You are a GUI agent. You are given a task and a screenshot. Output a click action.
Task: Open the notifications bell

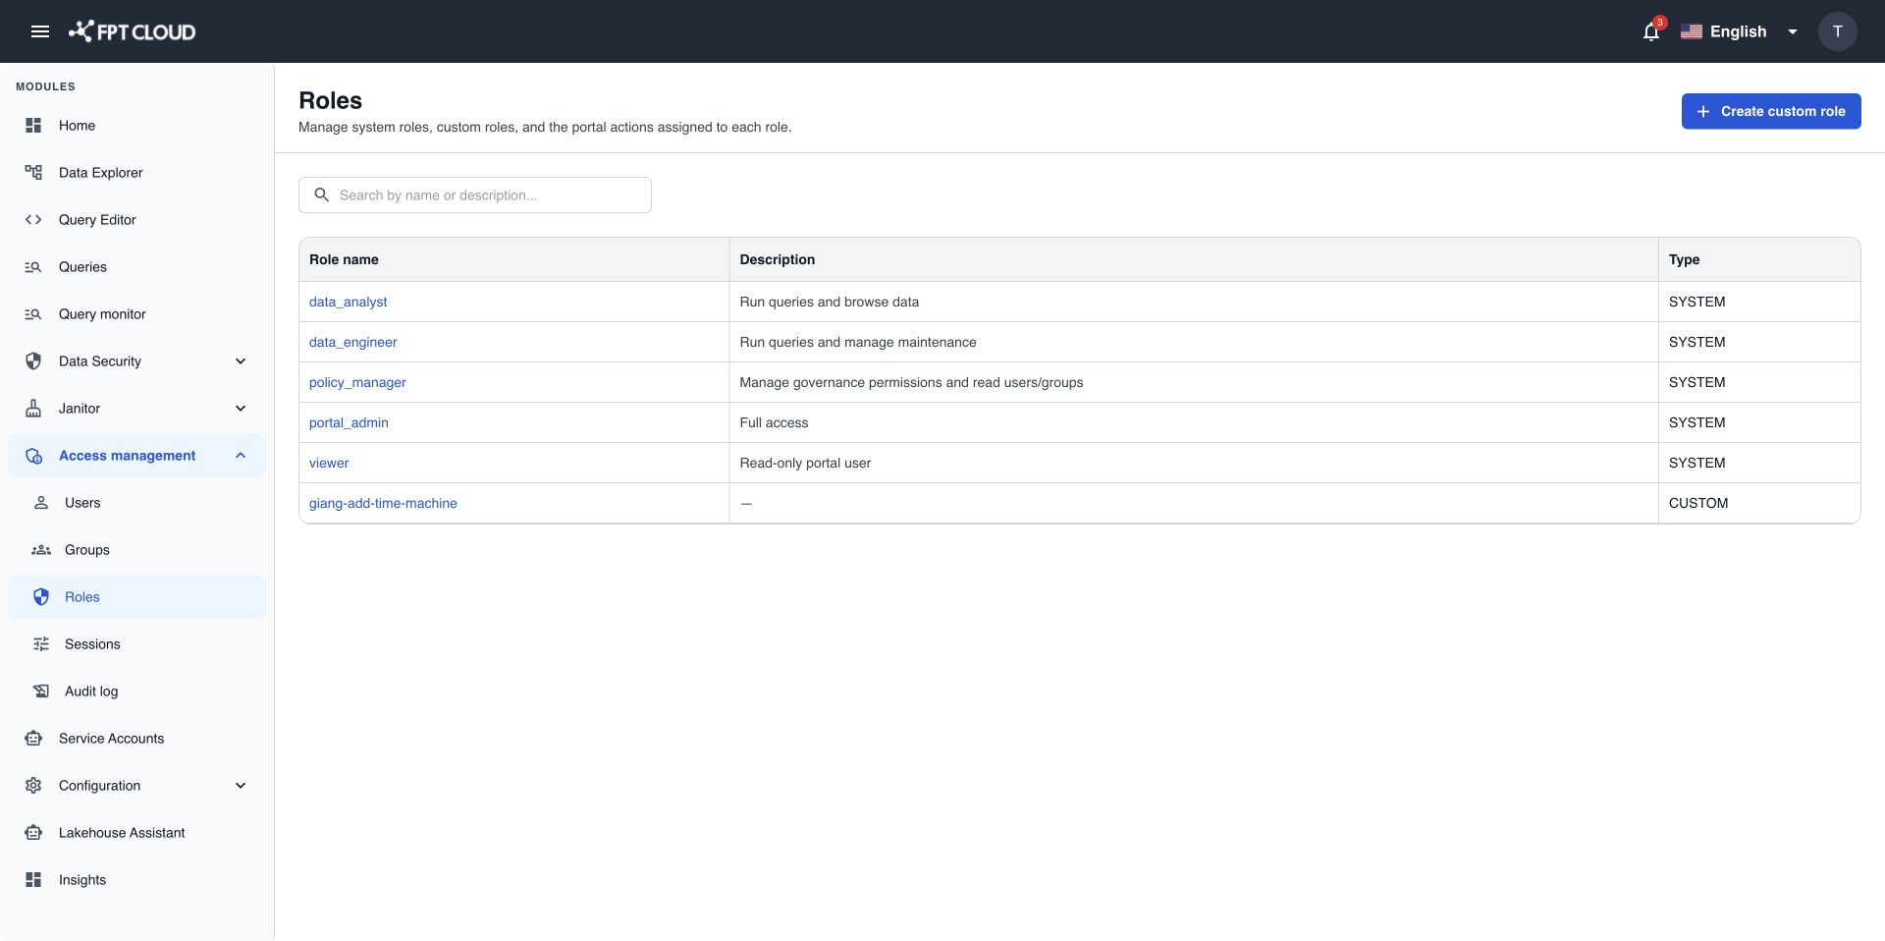point(1651,31)
